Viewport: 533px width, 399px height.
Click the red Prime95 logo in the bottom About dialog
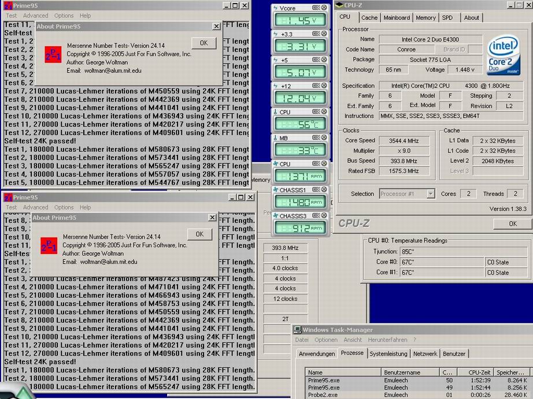click(x=49, y=246)
